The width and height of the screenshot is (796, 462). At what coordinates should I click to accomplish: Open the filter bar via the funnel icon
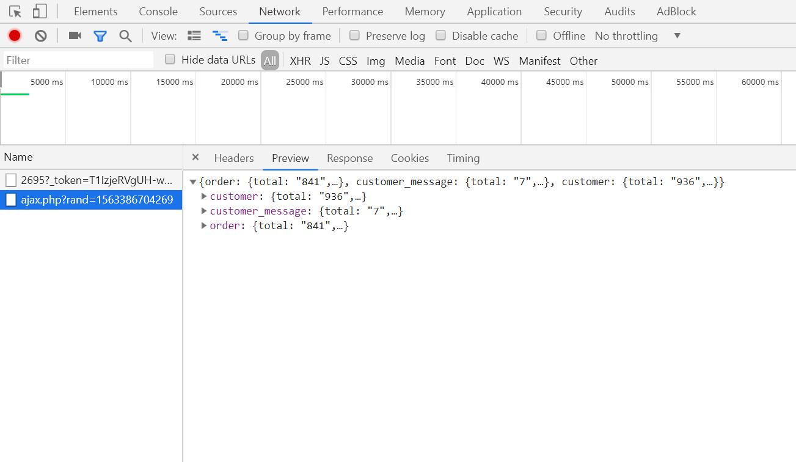[100, 35]
